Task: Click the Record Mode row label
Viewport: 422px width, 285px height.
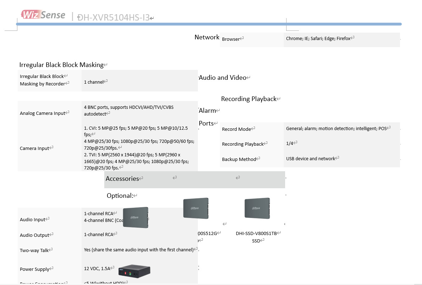Action: (236, 129)
